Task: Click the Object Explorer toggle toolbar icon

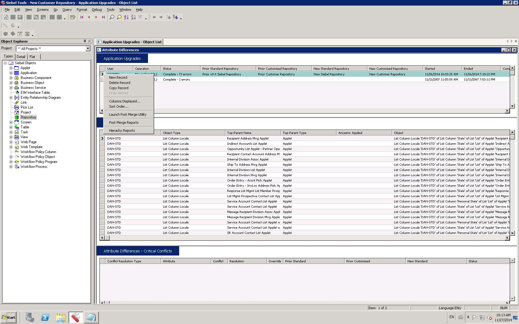Action: [x=73, y=17]
